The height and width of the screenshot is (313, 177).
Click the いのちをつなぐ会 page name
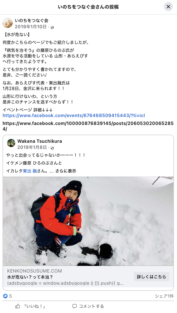click(x=32, y=21)
